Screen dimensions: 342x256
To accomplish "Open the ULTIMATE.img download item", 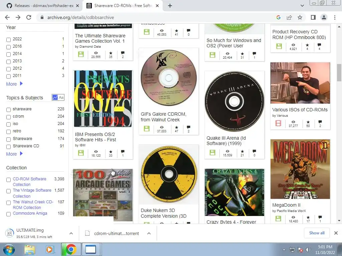I will pyautogui.click(x=35, y=233).
